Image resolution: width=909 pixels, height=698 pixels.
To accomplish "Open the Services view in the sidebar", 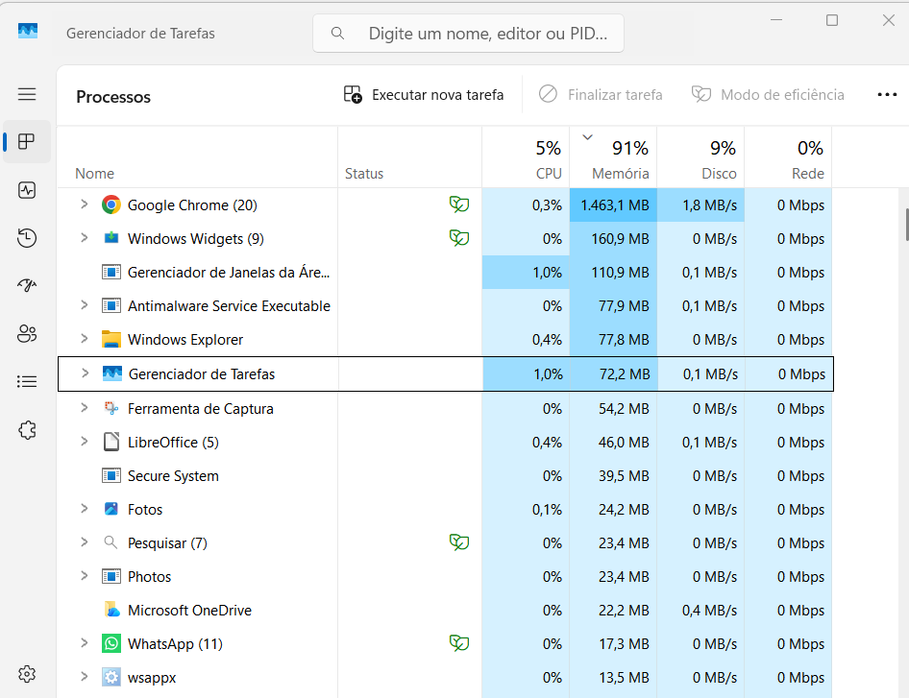I will [27, 429].
